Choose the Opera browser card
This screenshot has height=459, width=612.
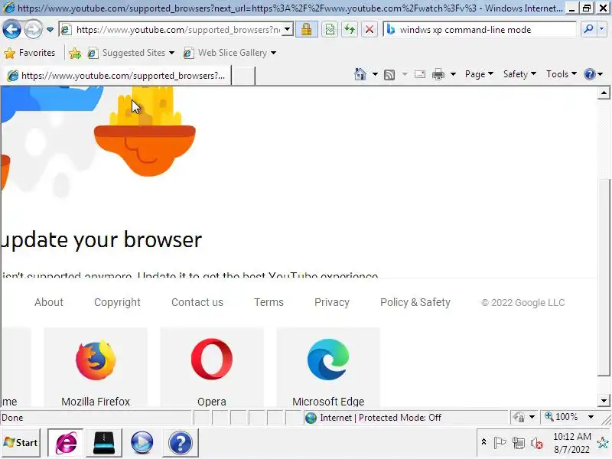212,368
